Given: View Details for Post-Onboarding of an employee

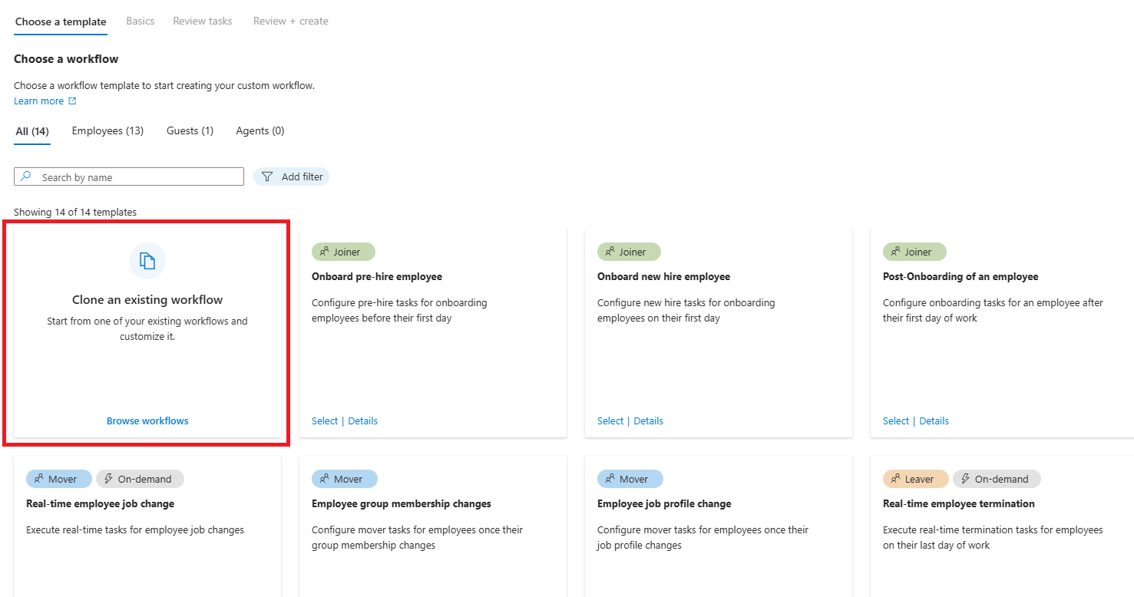Looking at the screenshot, I should pos(934,421).
